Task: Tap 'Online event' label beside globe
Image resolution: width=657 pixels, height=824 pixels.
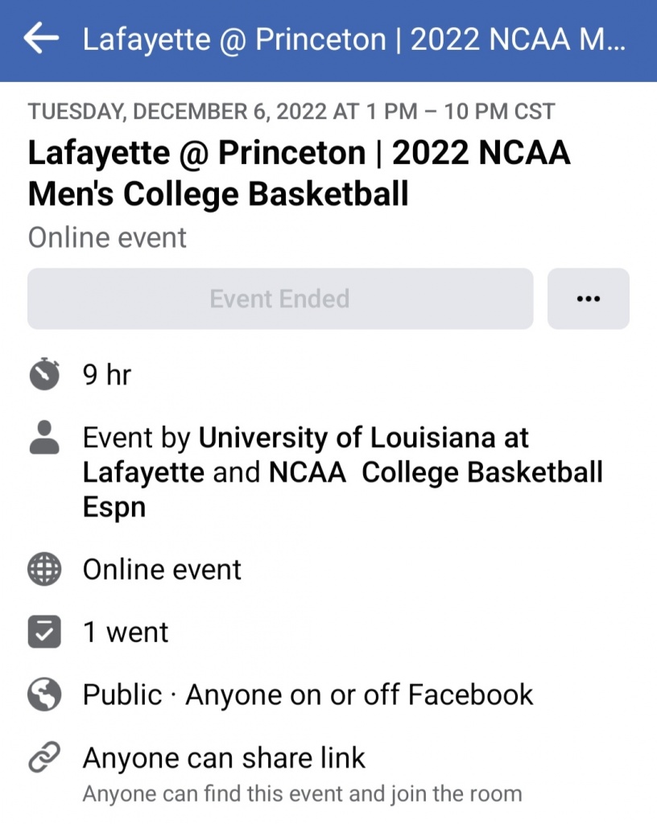Action: click(x=162, y=570)
